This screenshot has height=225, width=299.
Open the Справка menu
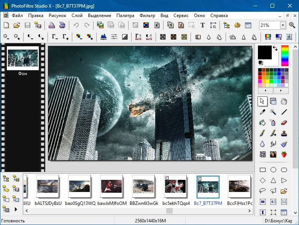click(x=219, y=16)
